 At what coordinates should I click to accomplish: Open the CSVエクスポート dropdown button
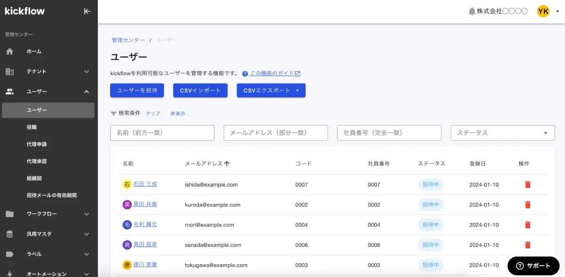point(271,90)
